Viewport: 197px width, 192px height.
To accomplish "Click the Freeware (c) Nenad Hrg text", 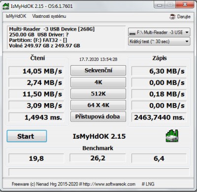I will coord(45,184).
